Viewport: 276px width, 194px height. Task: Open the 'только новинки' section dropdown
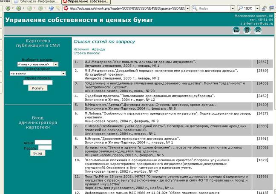56,64
